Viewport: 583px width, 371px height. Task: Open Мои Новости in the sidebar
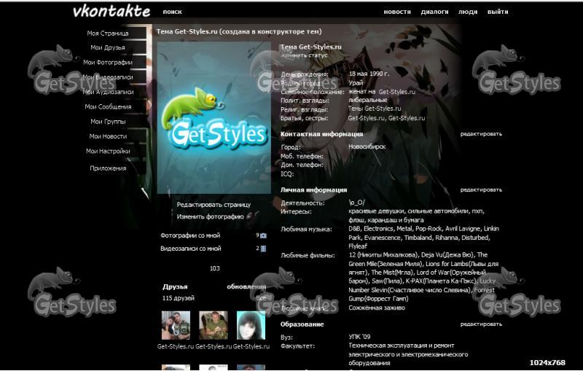pos(108,136)
